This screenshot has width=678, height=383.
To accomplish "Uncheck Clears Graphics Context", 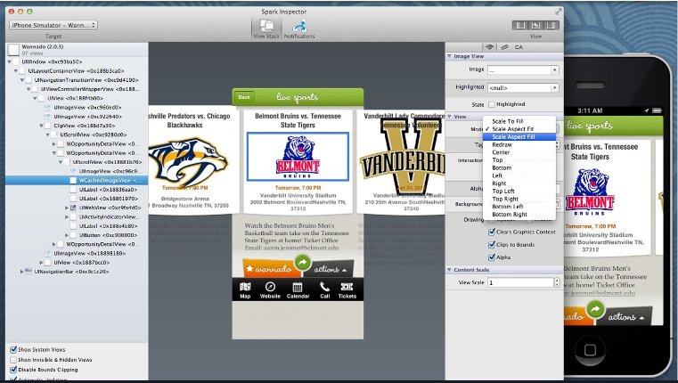I will (x=491, y=232).
